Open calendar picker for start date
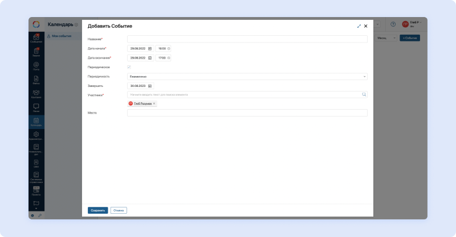Screen dimensions: 456x237 click(150, 48)
